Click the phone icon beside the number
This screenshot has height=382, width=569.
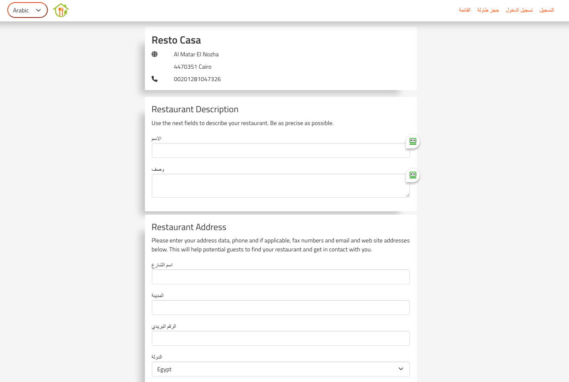click(154, 79)
